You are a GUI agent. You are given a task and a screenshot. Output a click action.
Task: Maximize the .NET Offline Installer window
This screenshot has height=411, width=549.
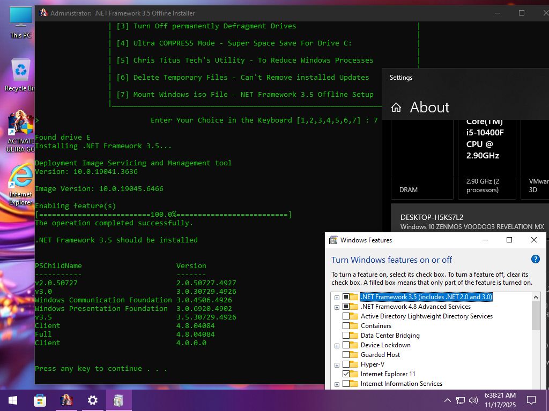click(521, 13)
